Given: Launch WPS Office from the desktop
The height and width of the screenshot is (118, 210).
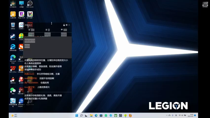Looking at the screenshot, I should (13, 69).
